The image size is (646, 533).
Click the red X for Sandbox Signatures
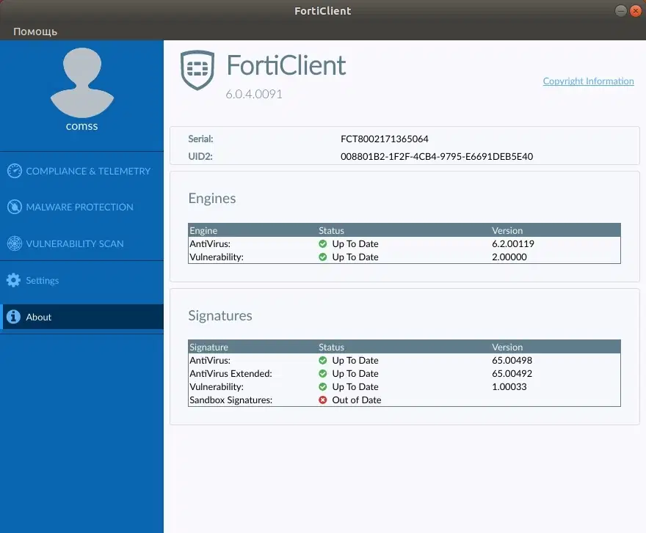pos(322,400)
